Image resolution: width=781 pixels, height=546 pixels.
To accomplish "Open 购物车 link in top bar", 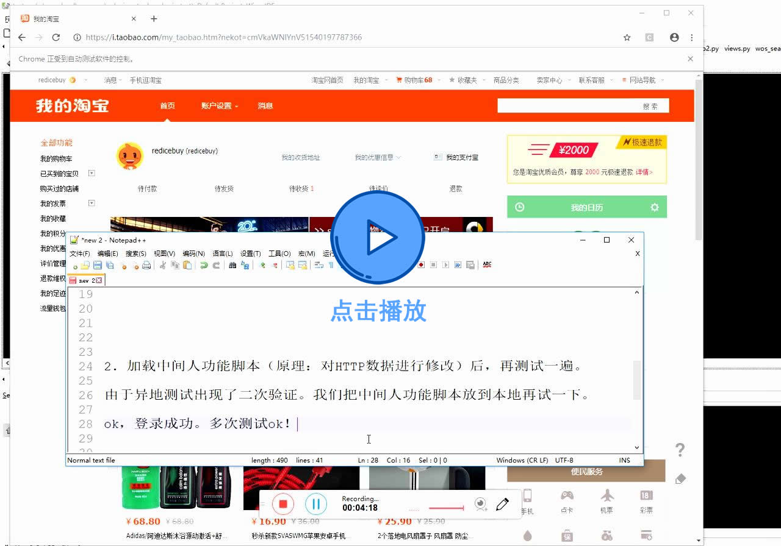I will point(414,80).
